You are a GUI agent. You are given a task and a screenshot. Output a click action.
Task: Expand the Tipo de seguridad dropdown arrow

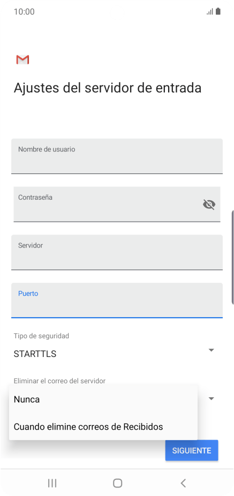[212, 350]
